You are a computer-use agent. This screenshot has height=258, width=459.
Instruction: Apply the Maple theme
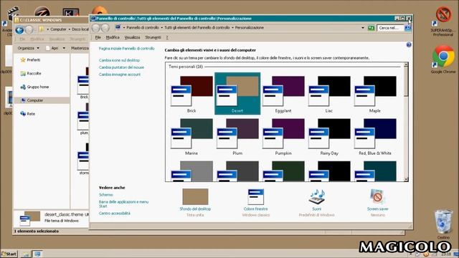tap(375, 94)
